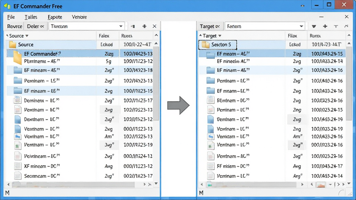Select the Deler tab in left pane
Image resolution: width=356 pixels, height=200 pixels.
click(35, 26)
